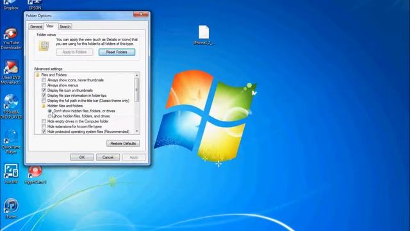410x231 pixels.
Task: Check Hide empty drives in the Computer folder
Action: click(44, 121)
